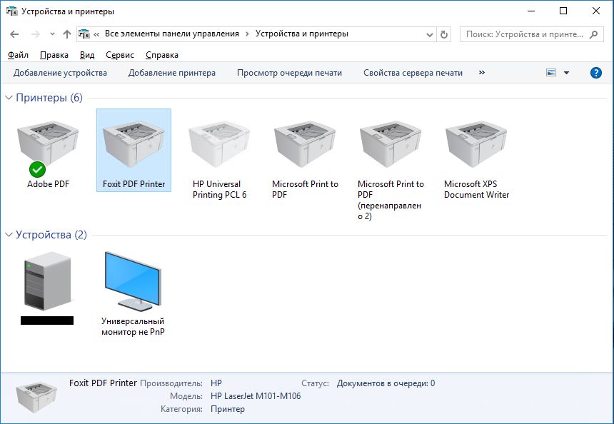614x424 pixels.
Task: Open the Сервис menu
Action: coord(120,55)
